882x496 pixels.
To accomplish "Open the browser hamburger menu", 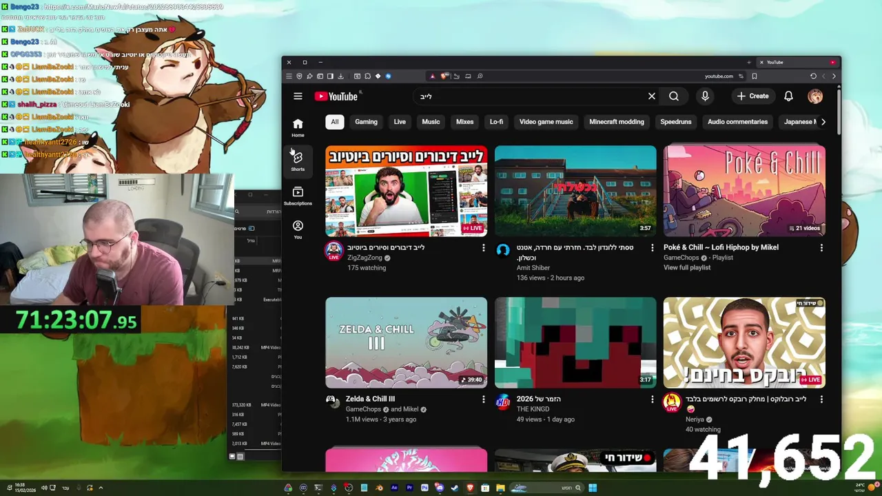I will [x=289, y=76].
